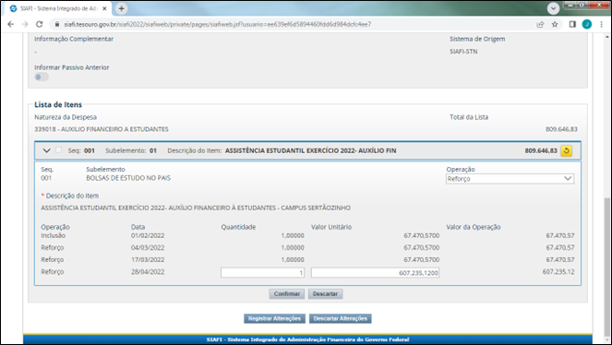Click Total da Lista value 809.646,83
The height and width of the screenshot is (345, 612).
click(561, 129)
